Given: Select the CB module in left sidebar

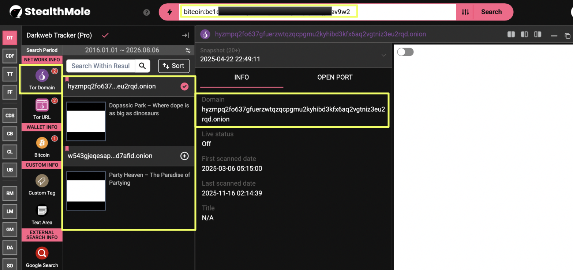Looking at the screenshot, I should click(10, 134).
